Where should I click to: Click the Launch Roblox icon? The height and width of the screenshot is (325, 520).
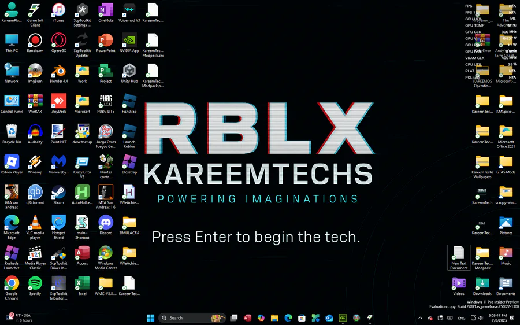coord(129,136)
